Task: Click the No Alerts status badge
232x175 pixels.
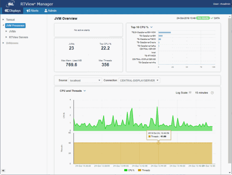Action: (x=203, y=18)
